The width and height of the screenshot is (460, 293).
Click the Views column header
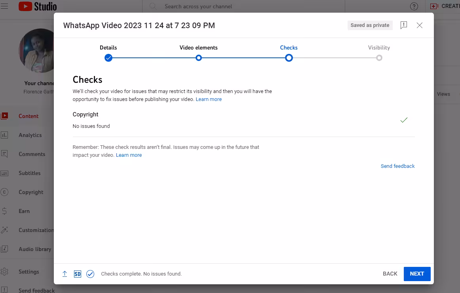click(443, 94)
